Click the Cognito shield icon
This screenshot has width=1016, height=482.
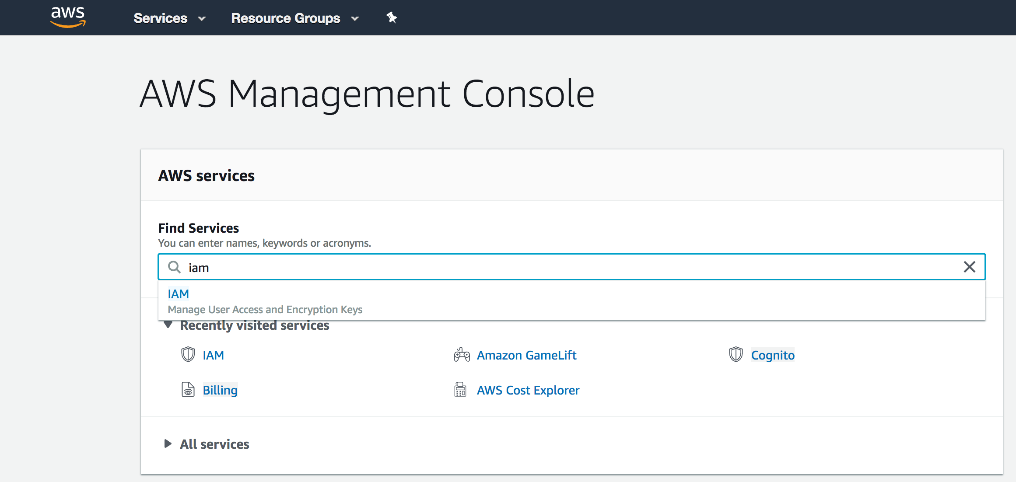pos(736,354)
